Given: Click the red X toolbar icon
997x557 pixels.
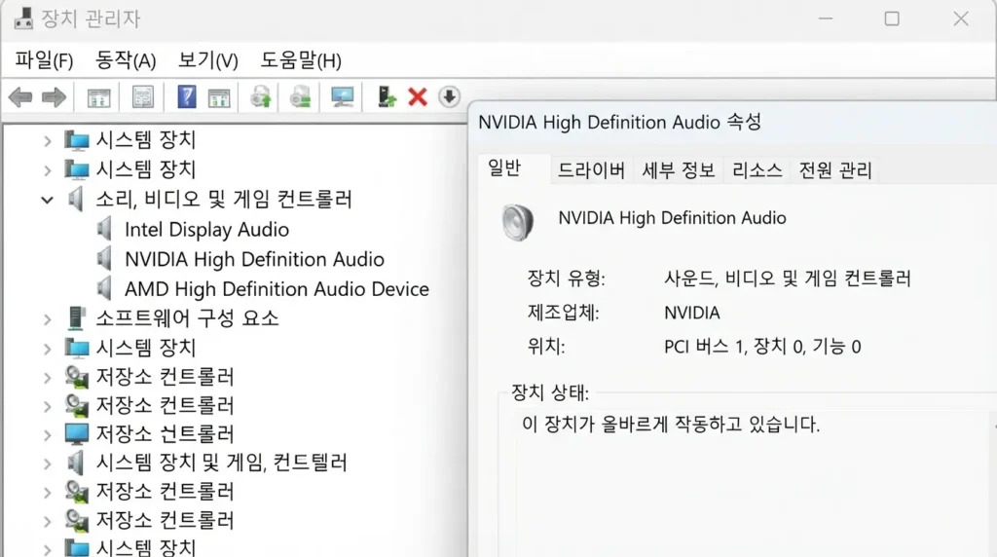Looking at the screenshot, I should (x=417, y=97).
